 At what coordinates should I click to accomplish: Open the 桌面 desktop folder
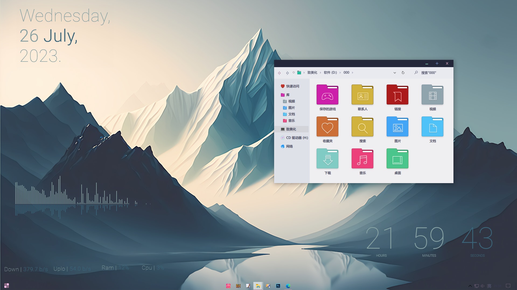(x=397, y=159)
